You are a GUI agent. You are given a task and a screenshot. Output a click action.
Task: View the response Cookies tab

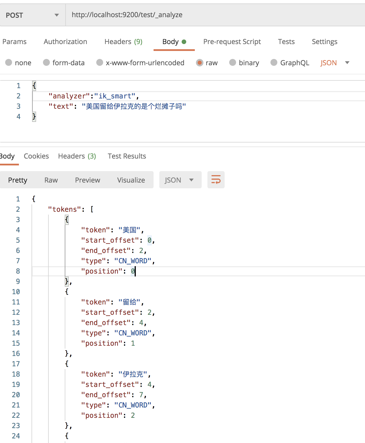36,156
